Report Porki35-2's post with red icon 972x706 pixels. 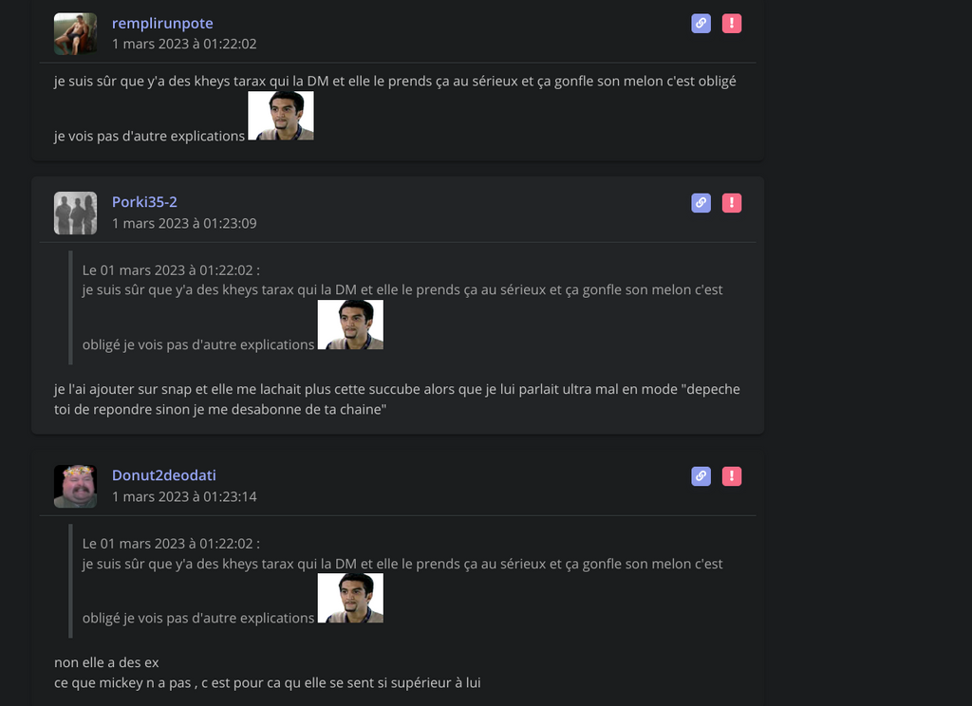(x=732, y=203)
